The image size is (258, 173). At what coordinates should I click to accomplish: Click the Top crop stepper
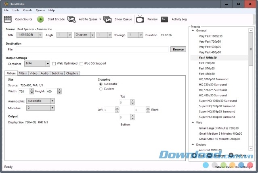click(132, 102)
